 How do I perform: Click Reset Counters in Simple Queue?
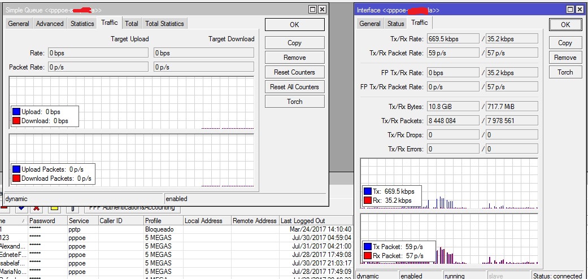pos(295,72)
